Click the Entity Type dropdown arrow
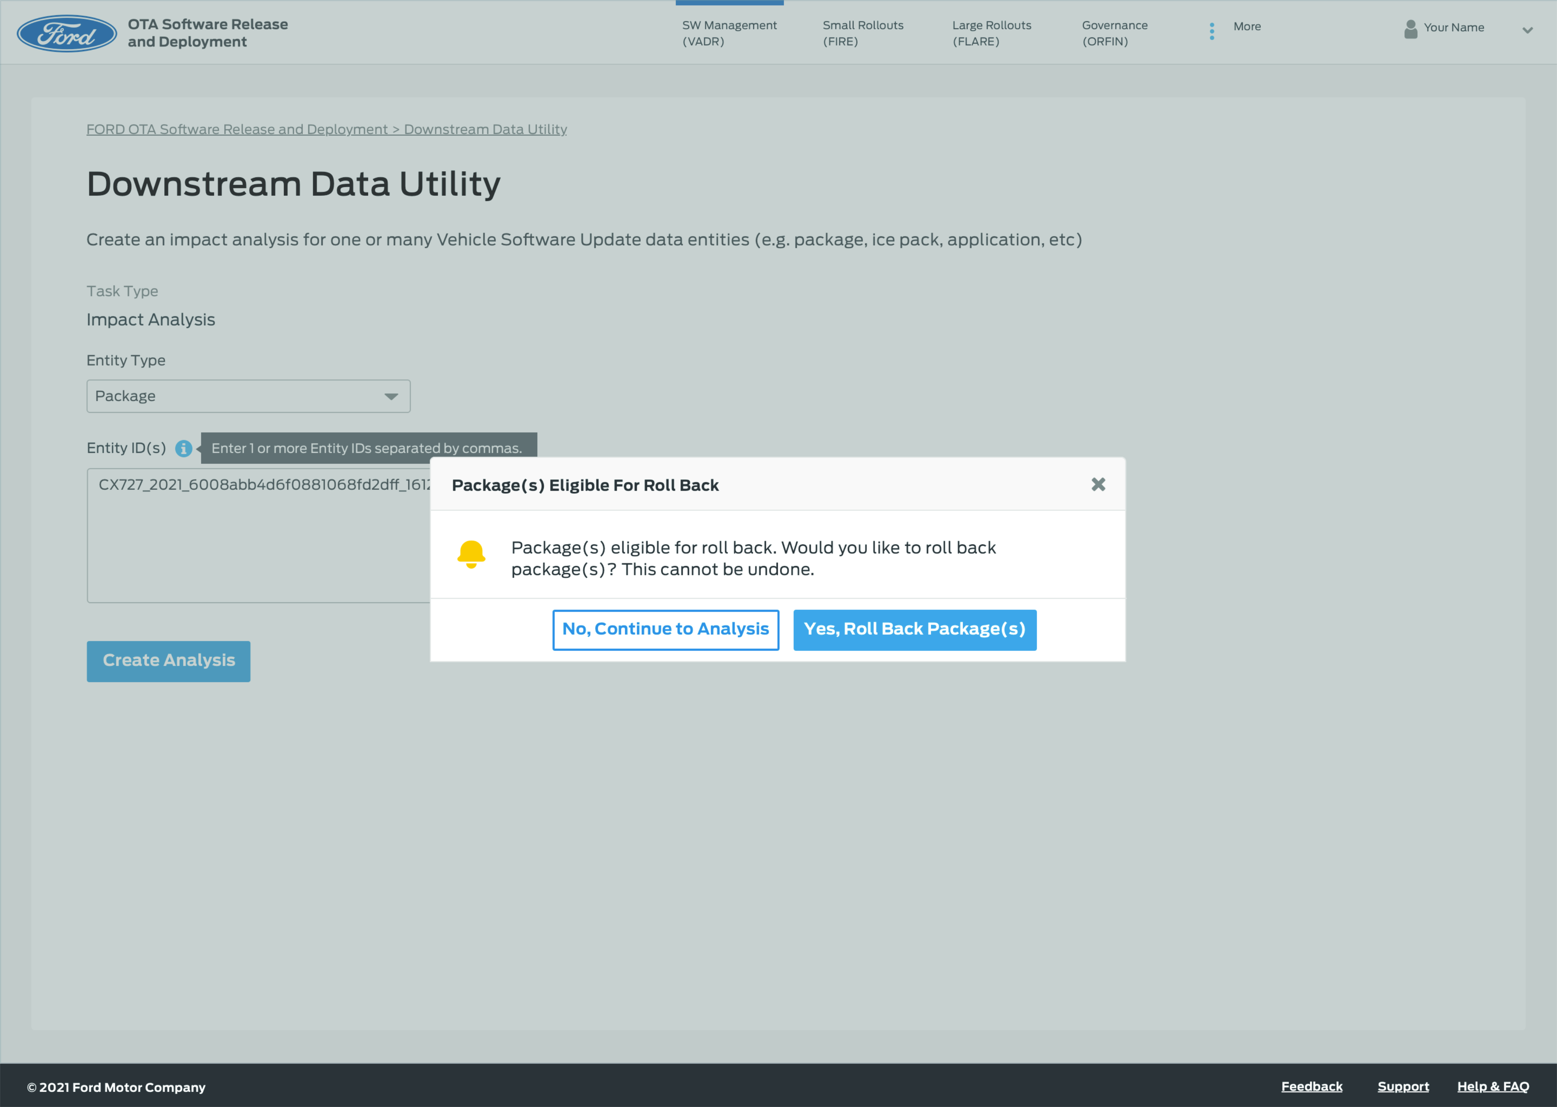Viewport: 1557px width, 1107px height. (x=391, y=397)
